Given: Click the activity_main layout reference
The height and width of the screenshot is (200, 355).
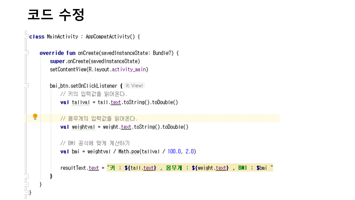Looking at the screenshot, I should [x=129, y=69].
